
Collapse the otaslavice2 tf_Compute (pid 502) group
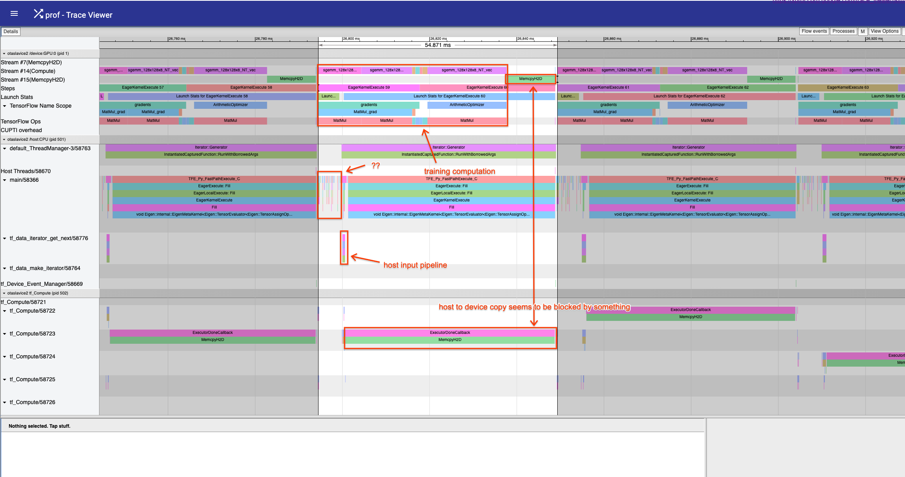click(4, 293)
